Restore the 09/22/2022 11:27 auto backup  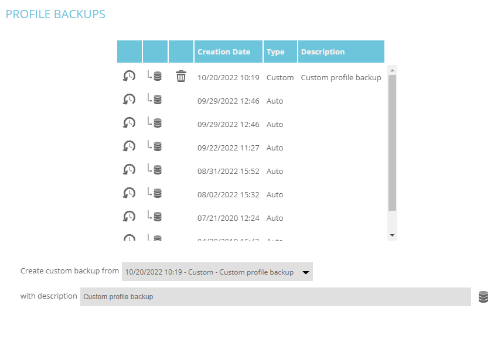point(129,146)
